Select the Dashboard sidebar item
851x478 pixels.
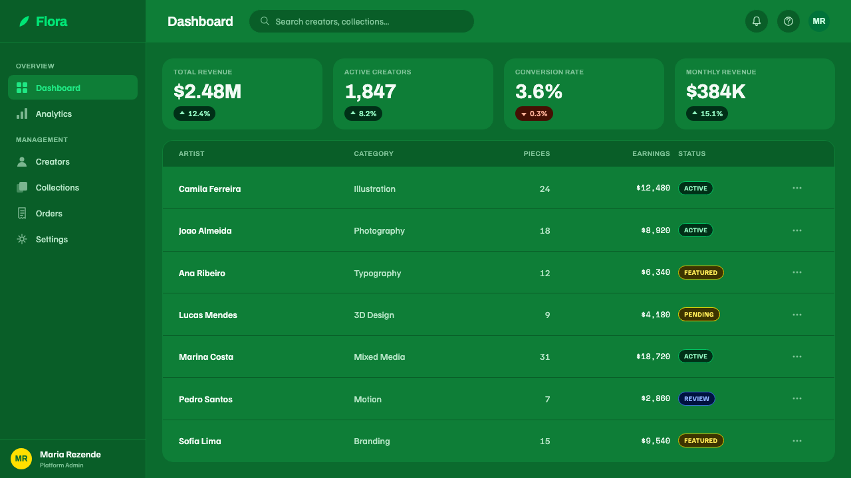[x=72, y=88]
